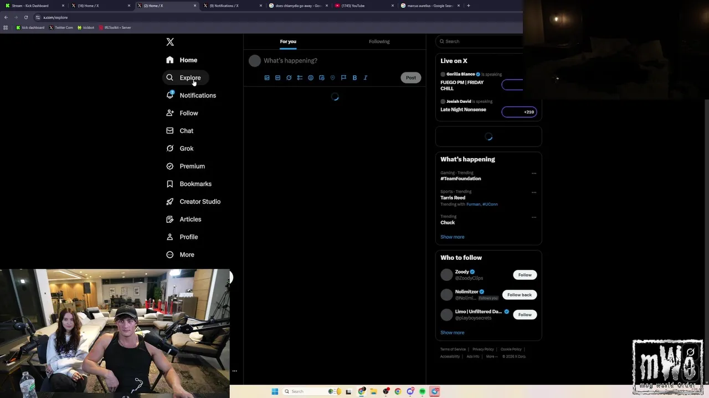
Task: Open options for Tarris Reed trend
Action: [534, 192]
